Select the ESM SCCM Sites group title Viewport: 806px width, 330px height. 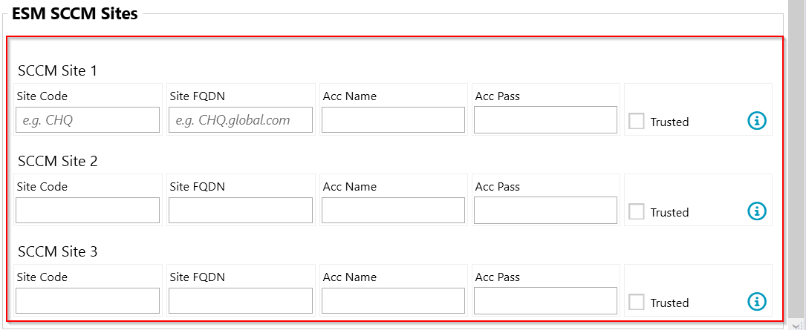[x=74, y=13]
